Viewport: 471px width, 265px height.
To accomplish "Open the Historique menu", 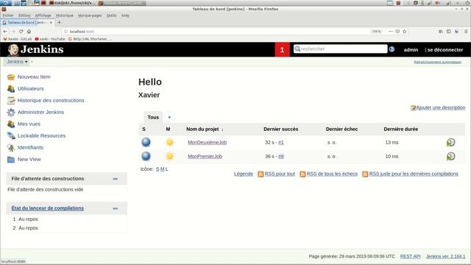I will tap(64, 15).
